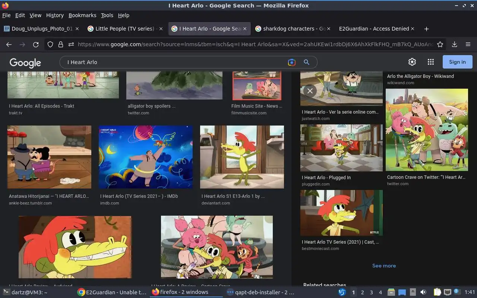Open the application launcher bird icon in taskbar
This screenshot has width=477, height=298.
(342, 292)
